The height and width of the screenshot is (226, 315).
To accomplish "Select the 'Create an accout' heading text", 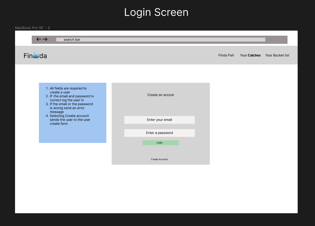I will tap(161, 95).
